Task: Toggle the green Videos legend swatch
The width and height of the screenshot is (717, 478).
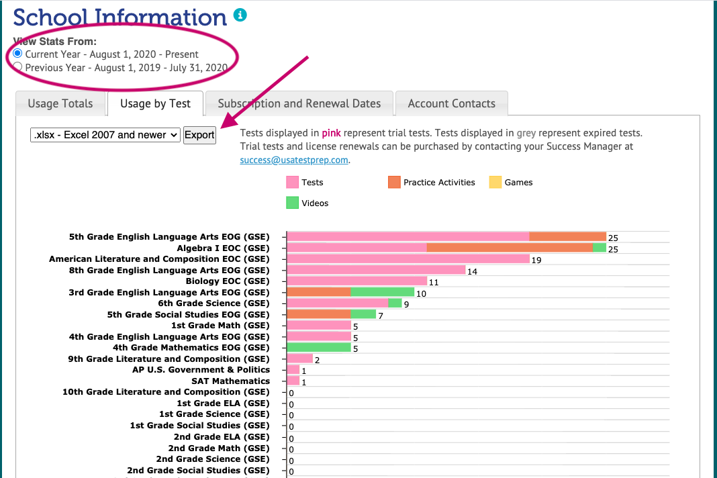Action: click(x=292, y=203)
